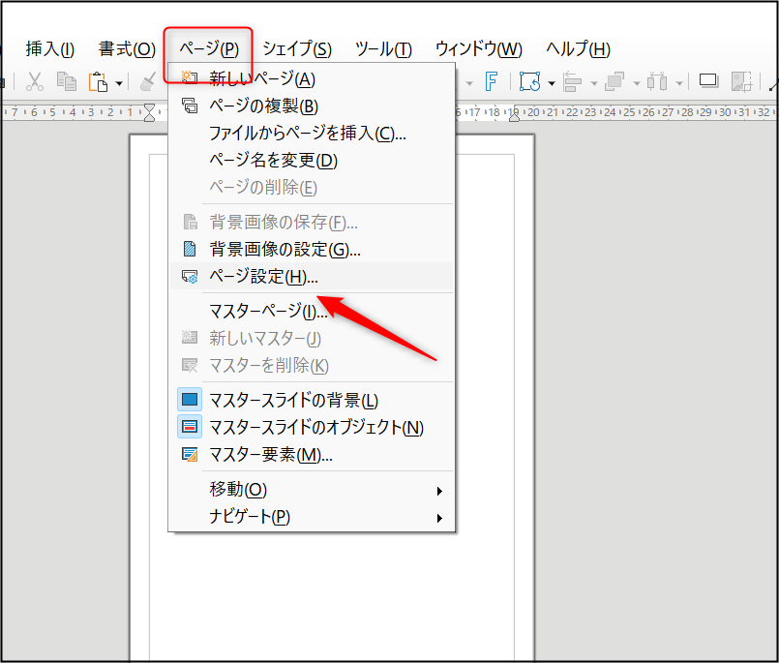Viewport: 779px width, 663px height.
Task: Click the Paste clipboard icon
Action: pos(98,82)
